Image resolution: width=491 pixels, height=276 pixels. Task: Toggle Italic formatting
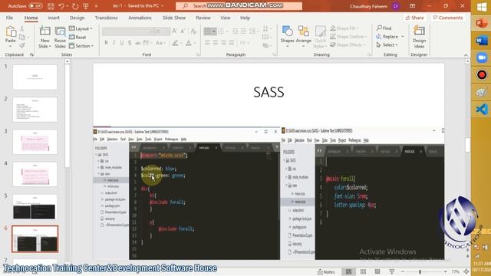coord(114,43)
